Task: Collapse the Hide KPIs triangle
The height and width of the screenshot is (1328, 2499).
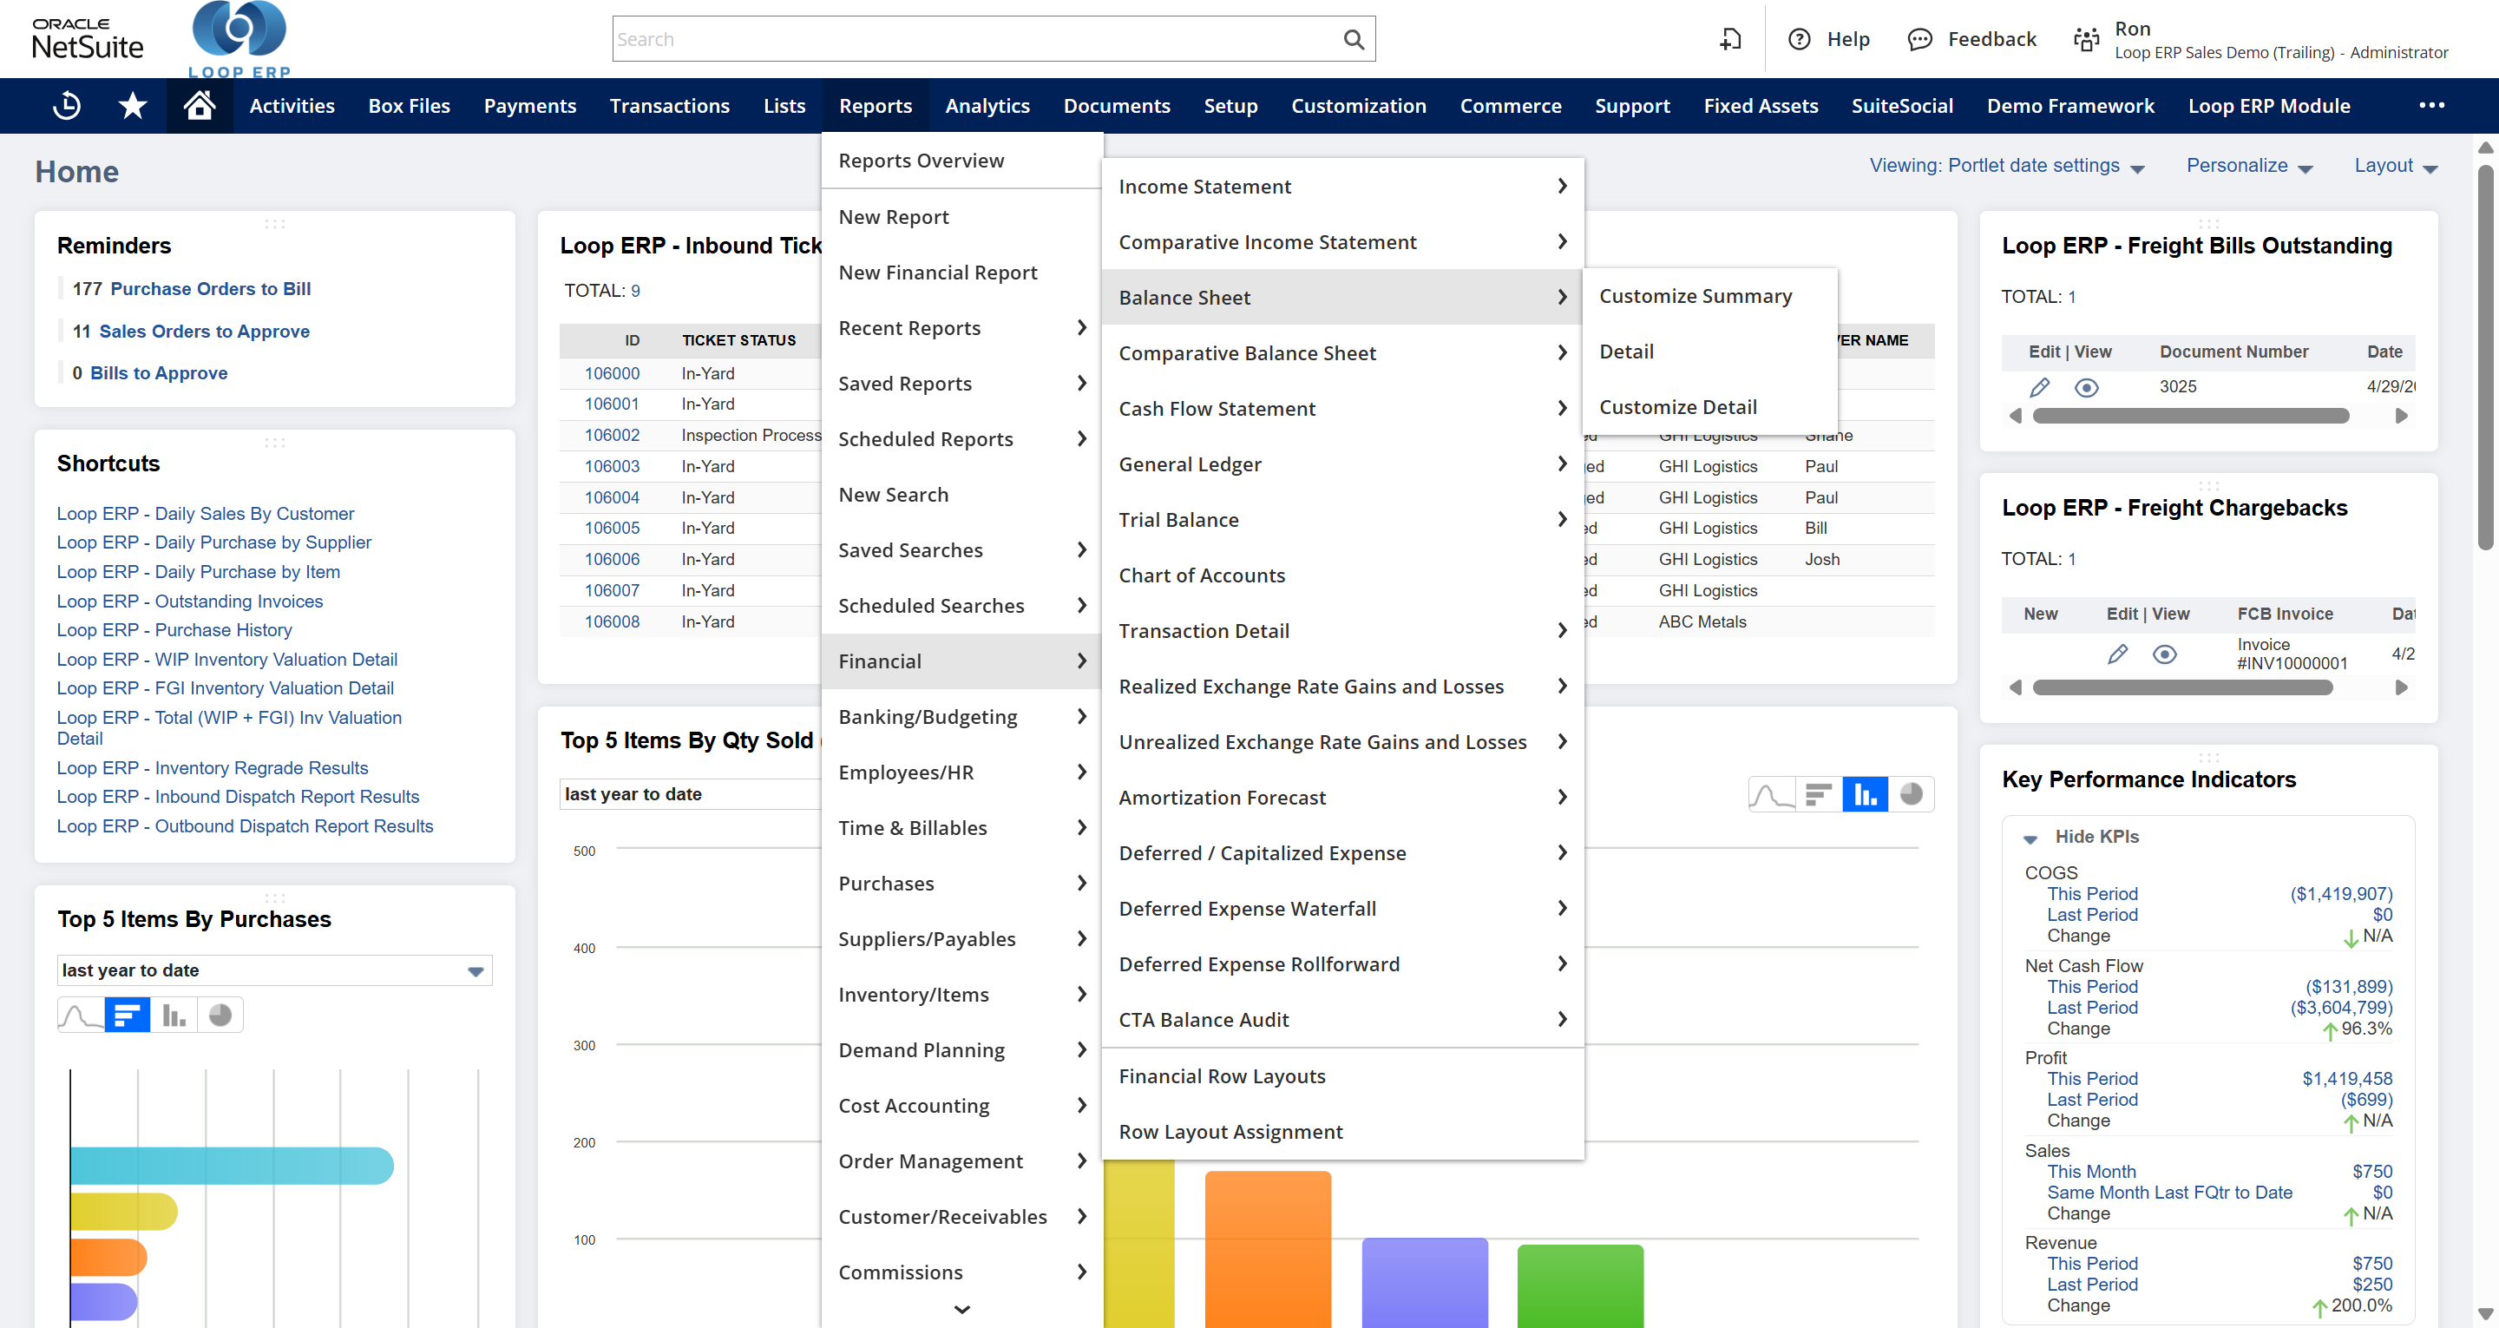Action: pyautogui.click(x=2030, y=838)
